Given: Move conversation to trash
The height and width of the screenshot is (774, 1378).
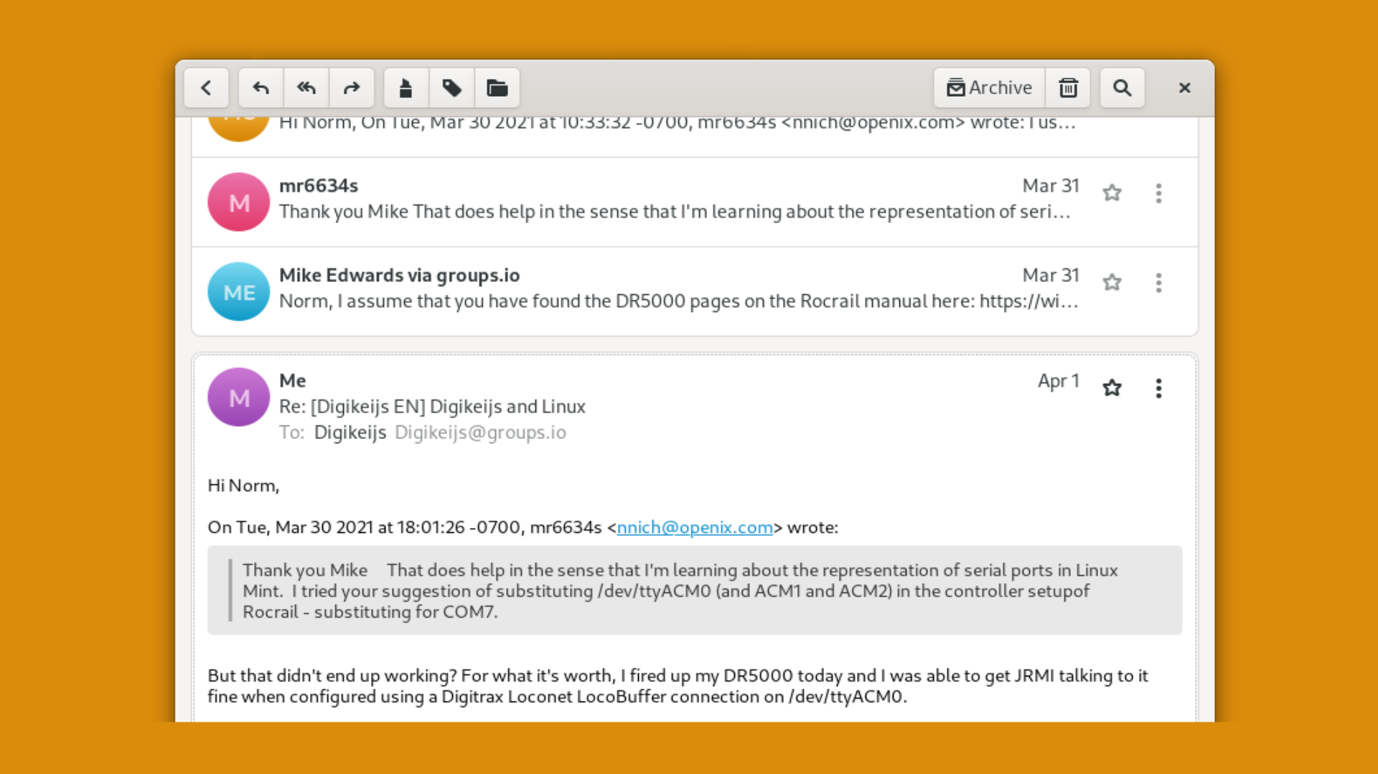Looking at the screenshot, I should [x=1068, y=88].
